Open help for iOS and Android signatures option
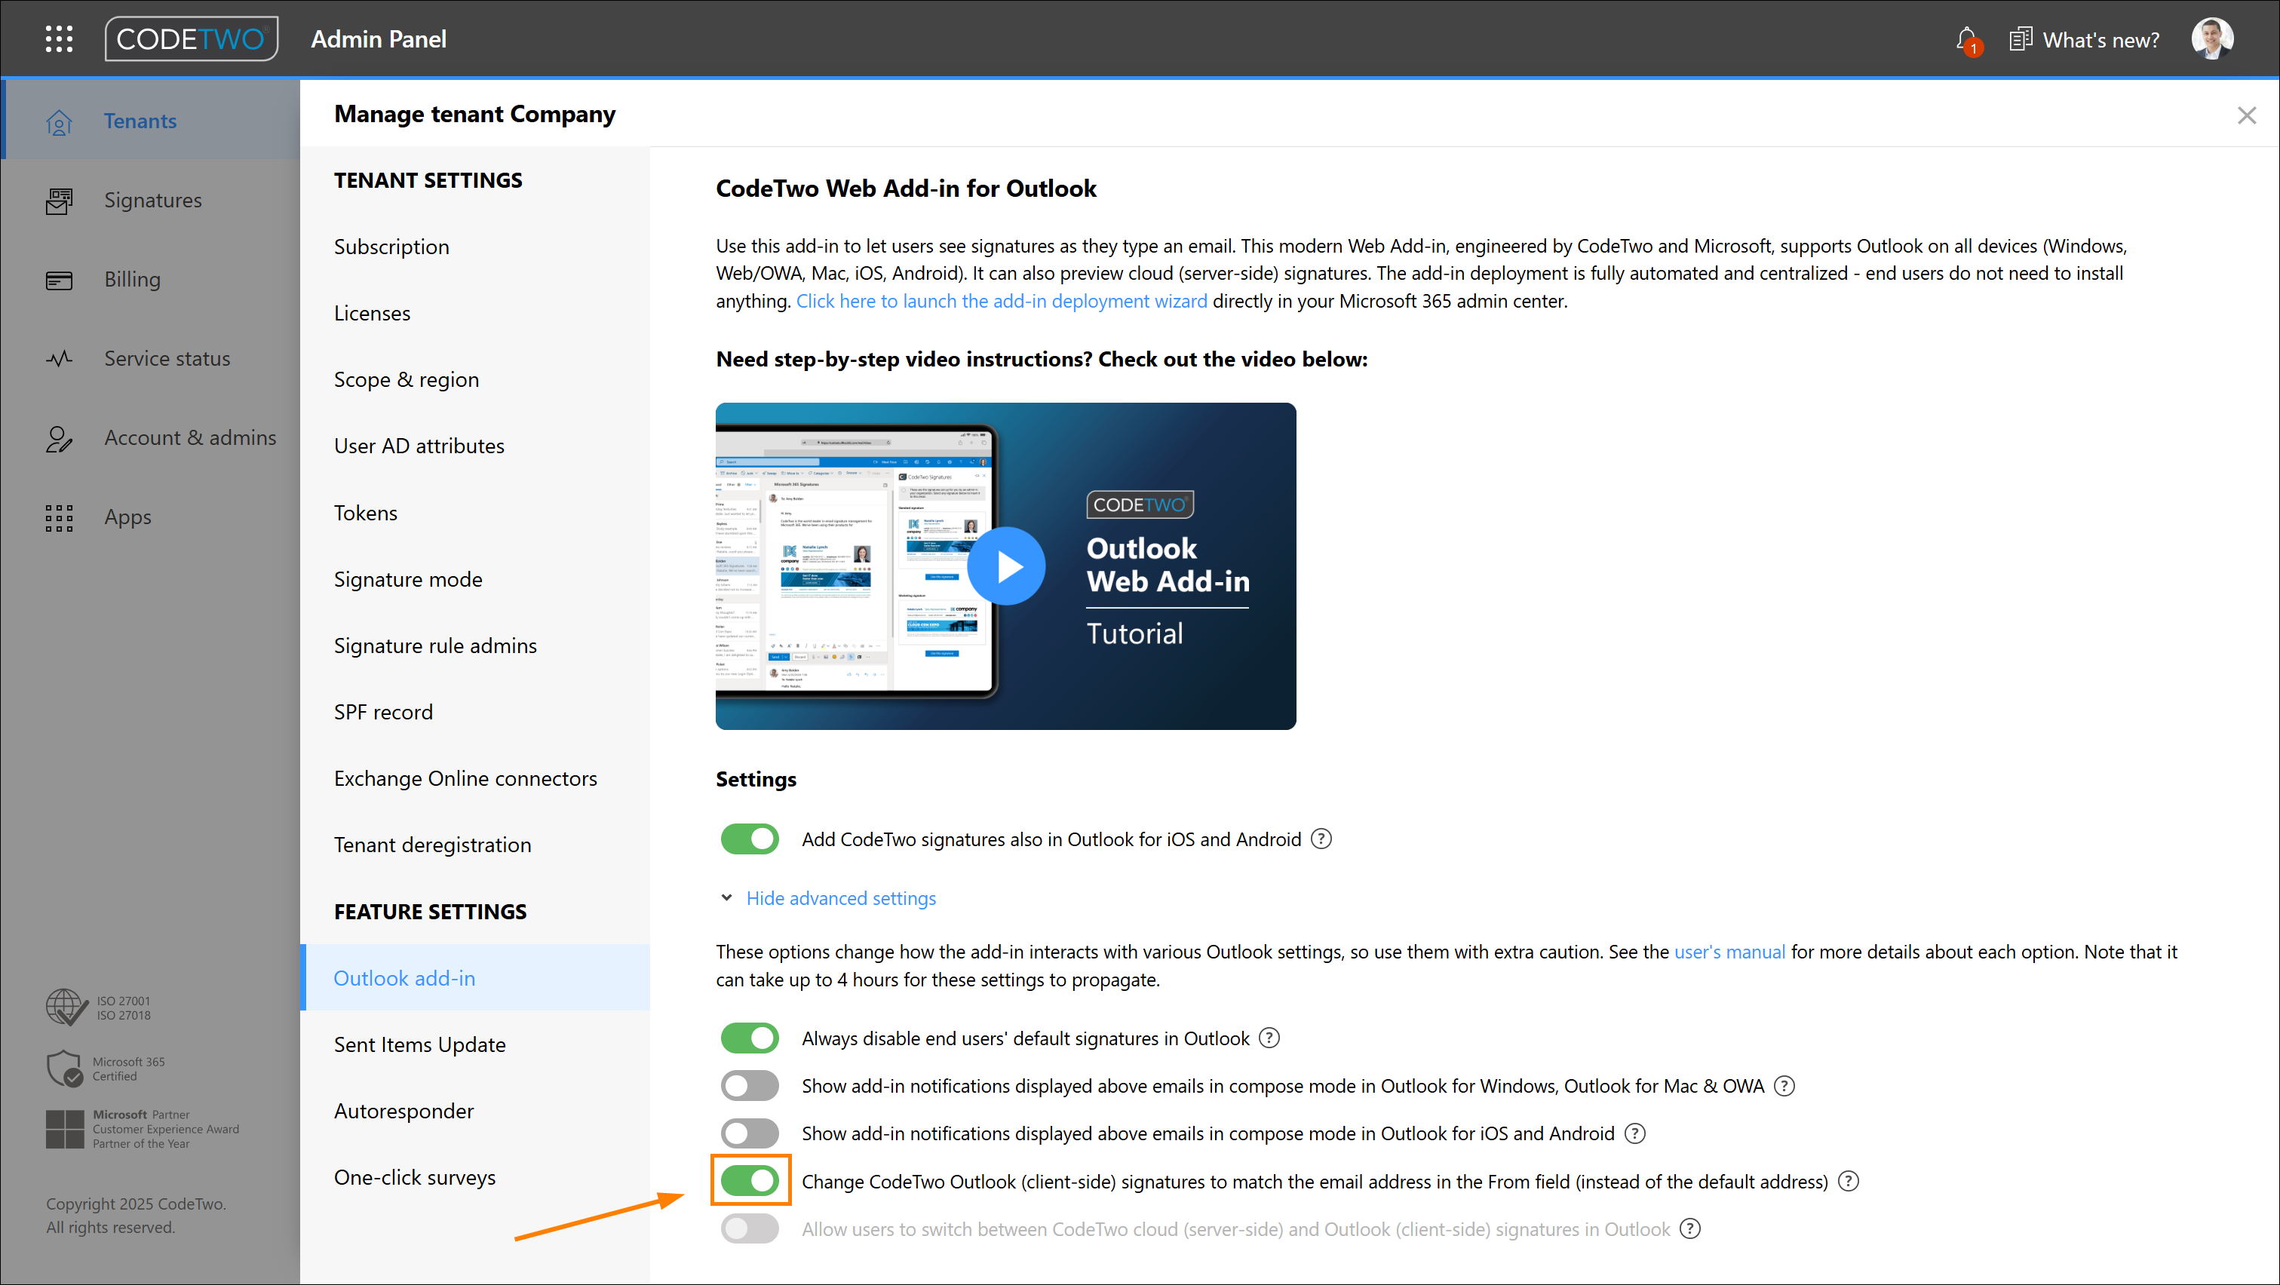This screenshot has height=1285, width=2280. coord(1321,838)
